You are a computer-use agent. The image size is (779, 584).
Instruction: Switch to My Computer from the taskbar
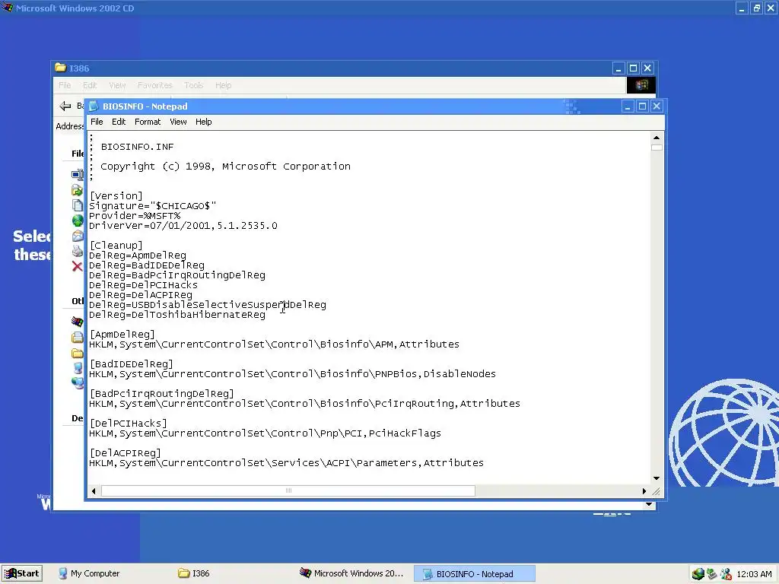(90, 573)
